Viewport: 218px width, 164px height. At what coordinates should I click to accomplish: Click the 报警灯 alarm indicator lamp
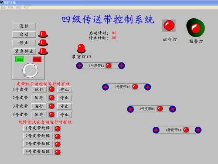click(x=196, y=27)
